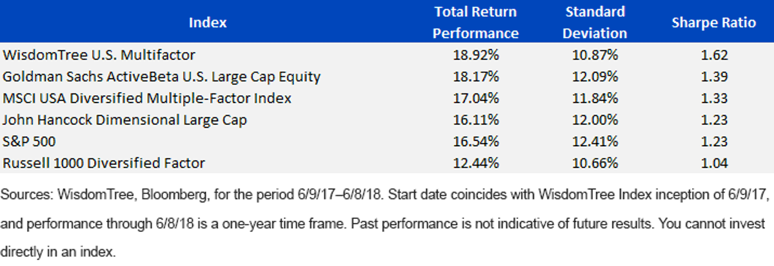The height and width of the screenshot is (266, 774).
Task: Select the 16.54% S&P 500 return value
Action: click(476, 141)
